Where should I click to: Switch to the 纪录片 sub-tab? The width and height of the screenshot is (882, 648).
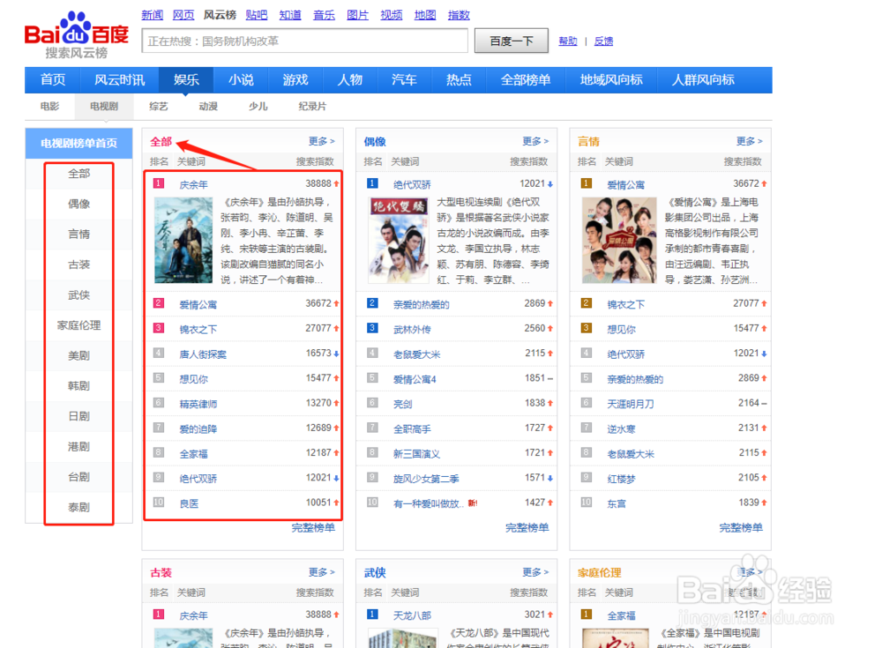pyautogui.click(x=312, y=107)
